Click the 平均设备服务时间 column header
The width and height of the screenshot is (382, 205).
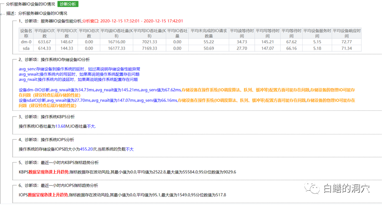(x=317, y=33)
